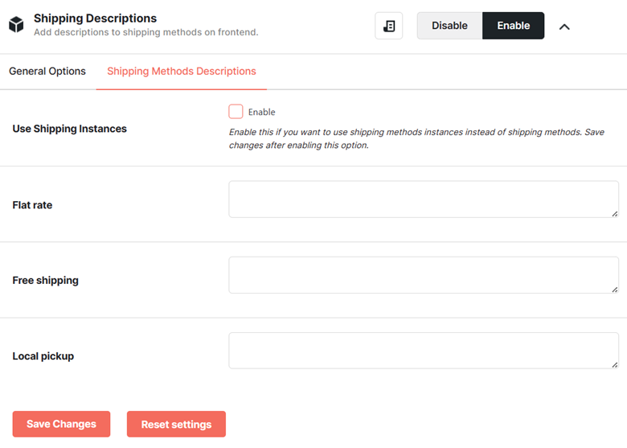
Task: Tick the Use Shipping Instances checkbox
Action: tap(236, 112)
